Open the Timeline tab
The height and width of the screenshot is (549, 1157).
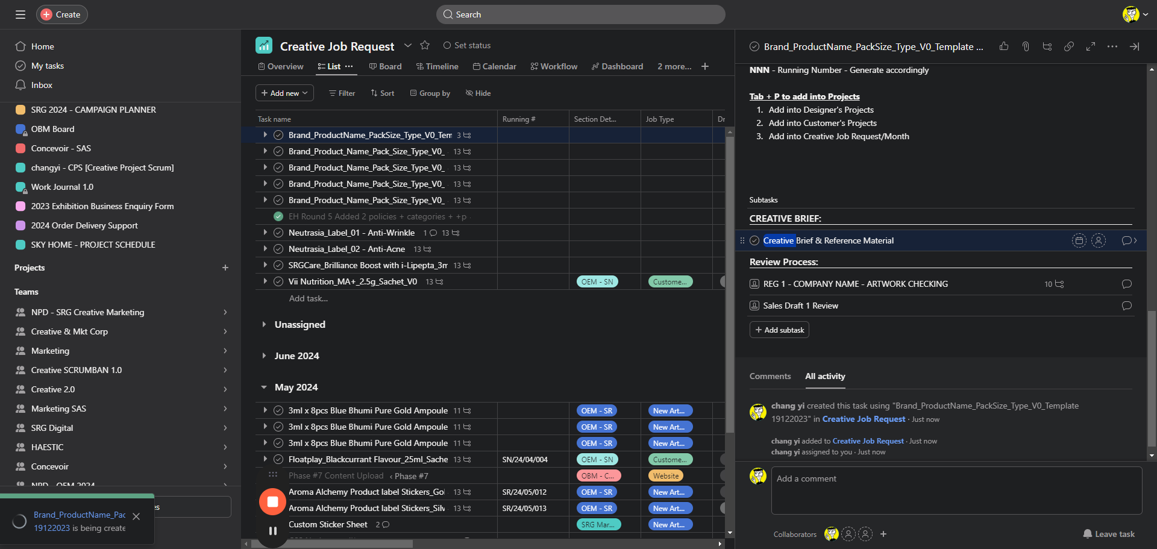click(x=437, y=66)
